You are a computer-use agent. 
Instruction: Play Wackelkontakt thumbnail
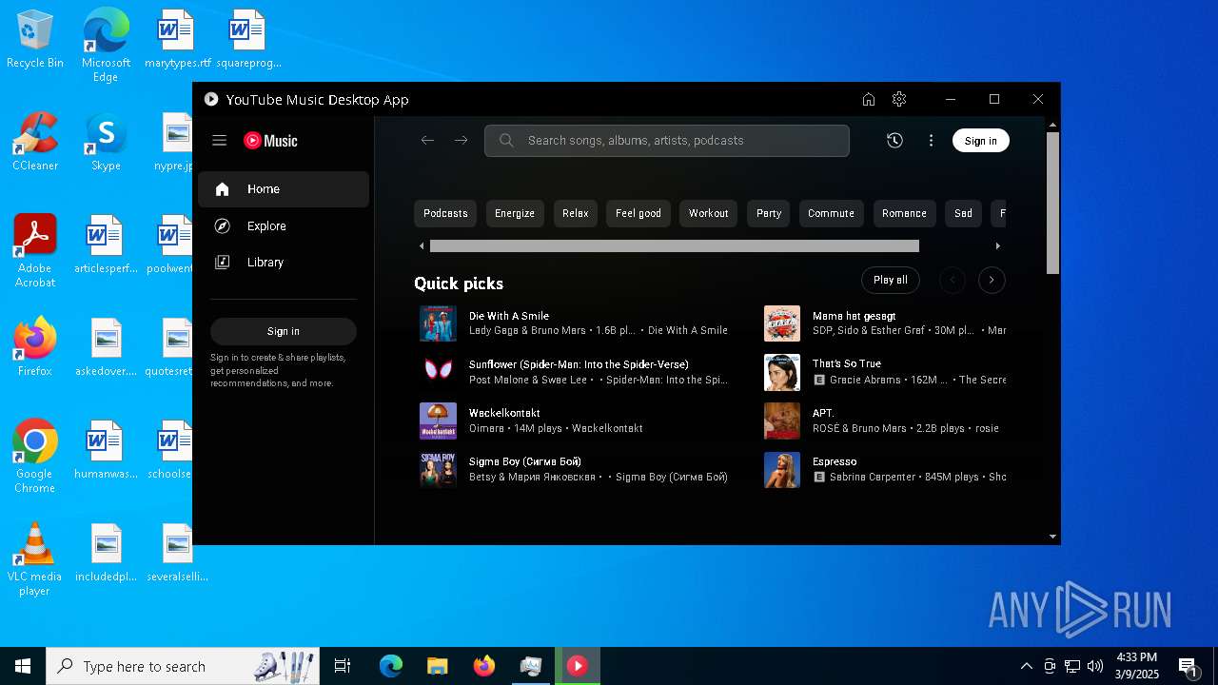tap(438, 421)
